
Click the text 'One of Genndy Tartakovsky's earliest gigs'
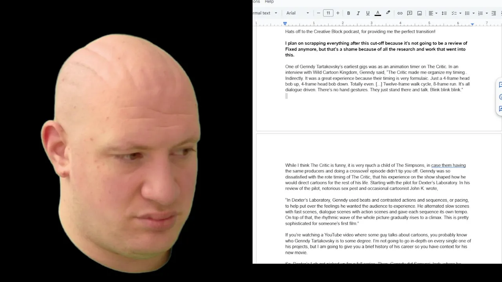[327, 67]
